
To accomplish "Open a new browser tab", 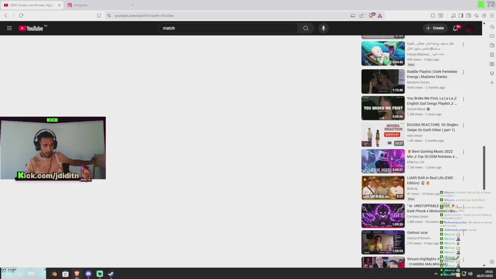I will pos(133,5).
